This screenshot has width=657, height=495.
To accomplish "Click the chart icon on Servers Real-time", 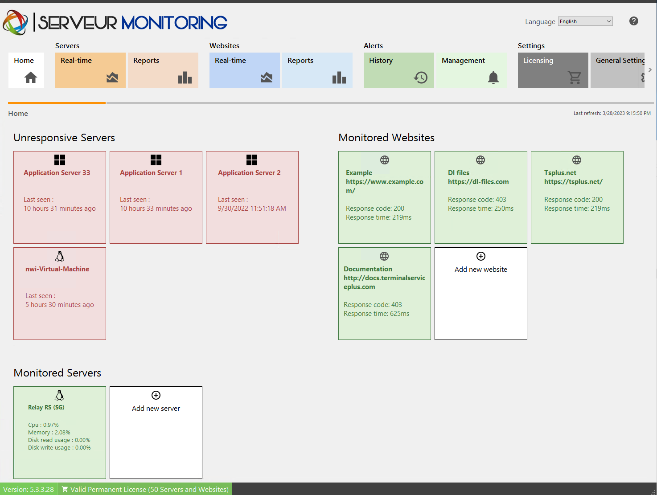I will [x=112, y=78].
